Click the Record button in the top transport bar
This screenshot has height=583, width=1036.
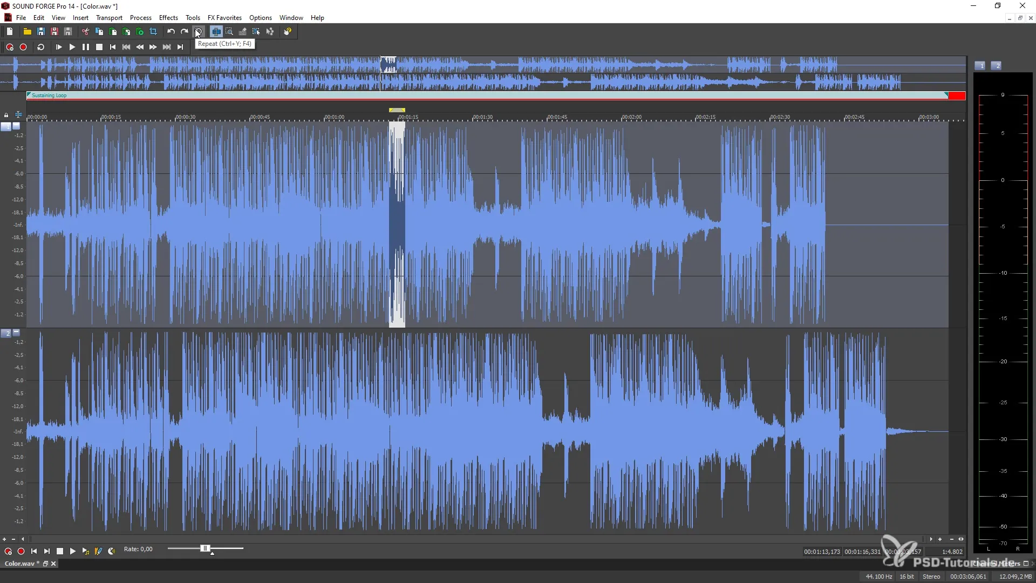coord(23,47)
